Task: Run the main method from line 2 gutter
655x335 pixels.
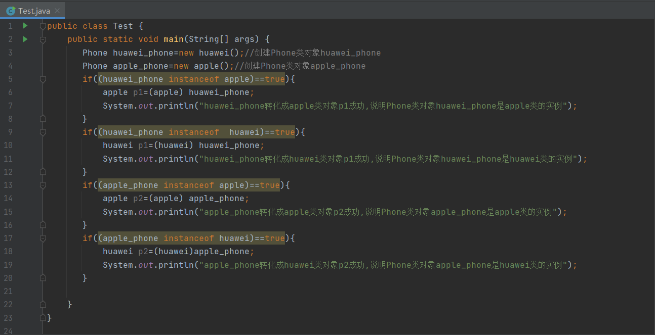Action: click(25, 39)
